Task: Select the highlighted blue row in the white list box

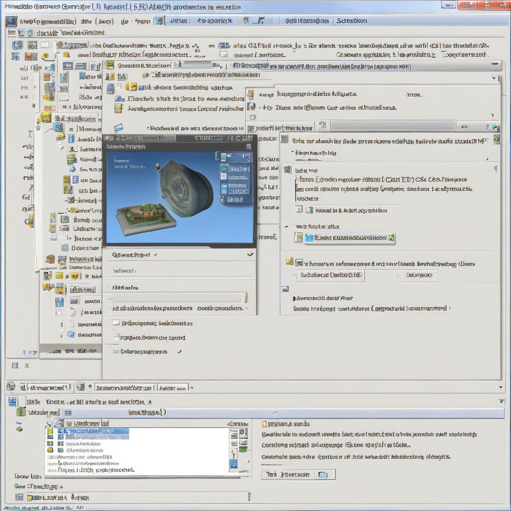Action: pos(93,431)
